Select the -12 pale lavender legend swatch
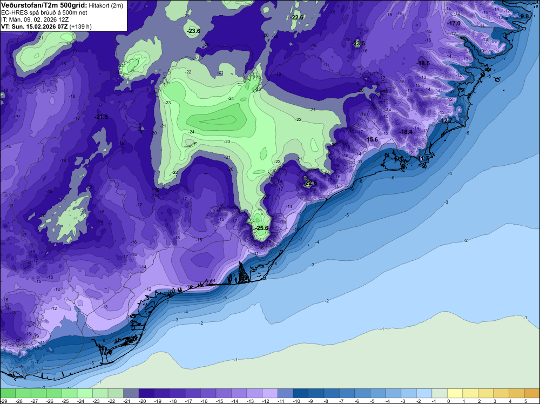 tap(270, 393)
